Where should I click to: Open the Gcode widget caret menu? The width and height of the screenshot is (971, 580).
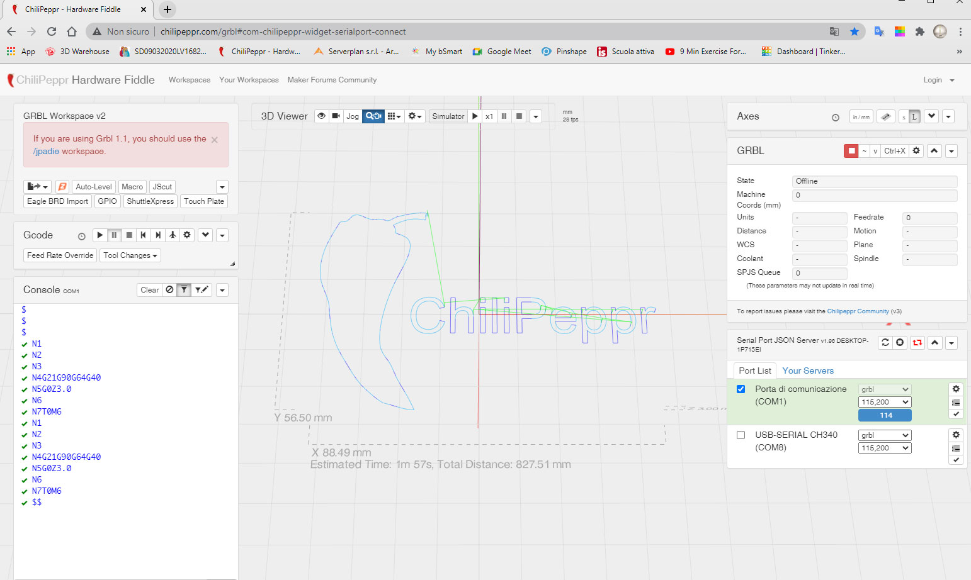pyautogui.click(x=222, y=235)
